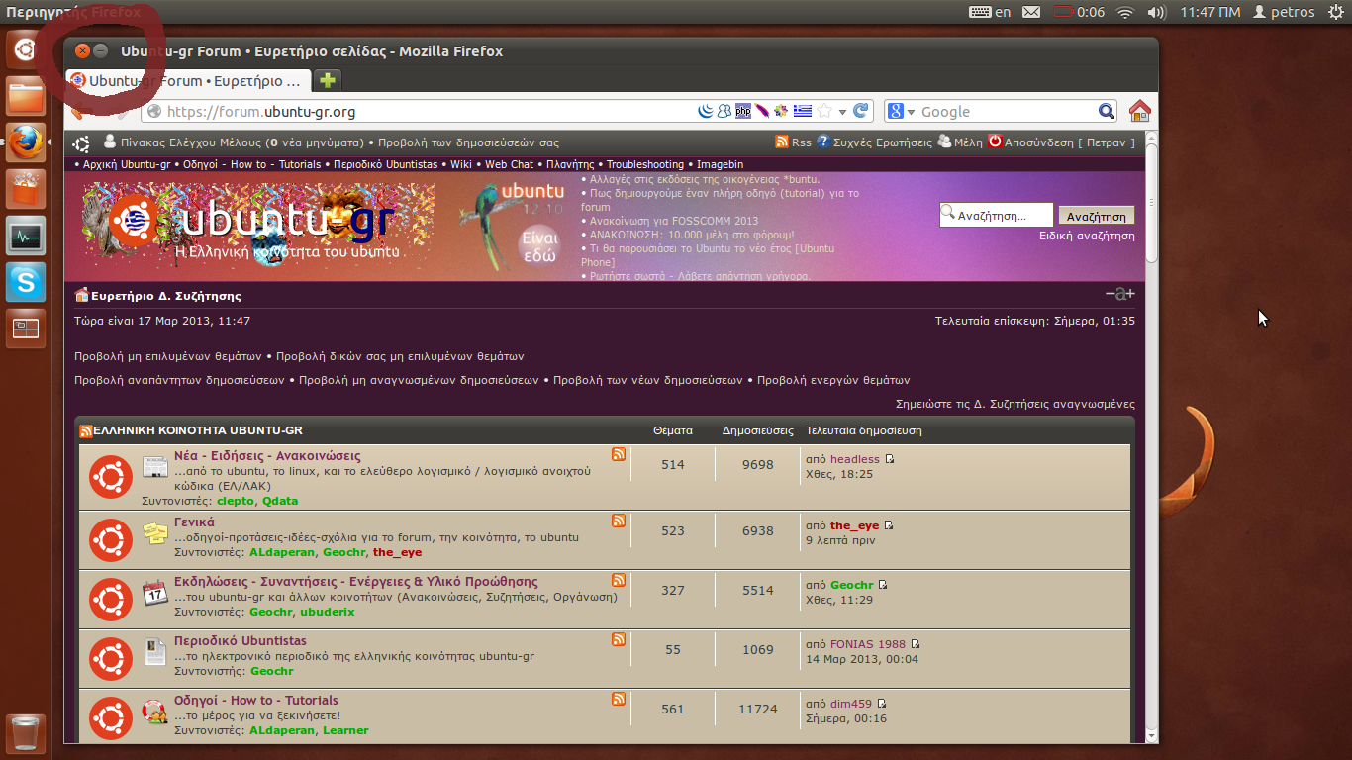Open the petros user menu in the top panel
Screen dimensions: 1352x760
click(1284, 12)
